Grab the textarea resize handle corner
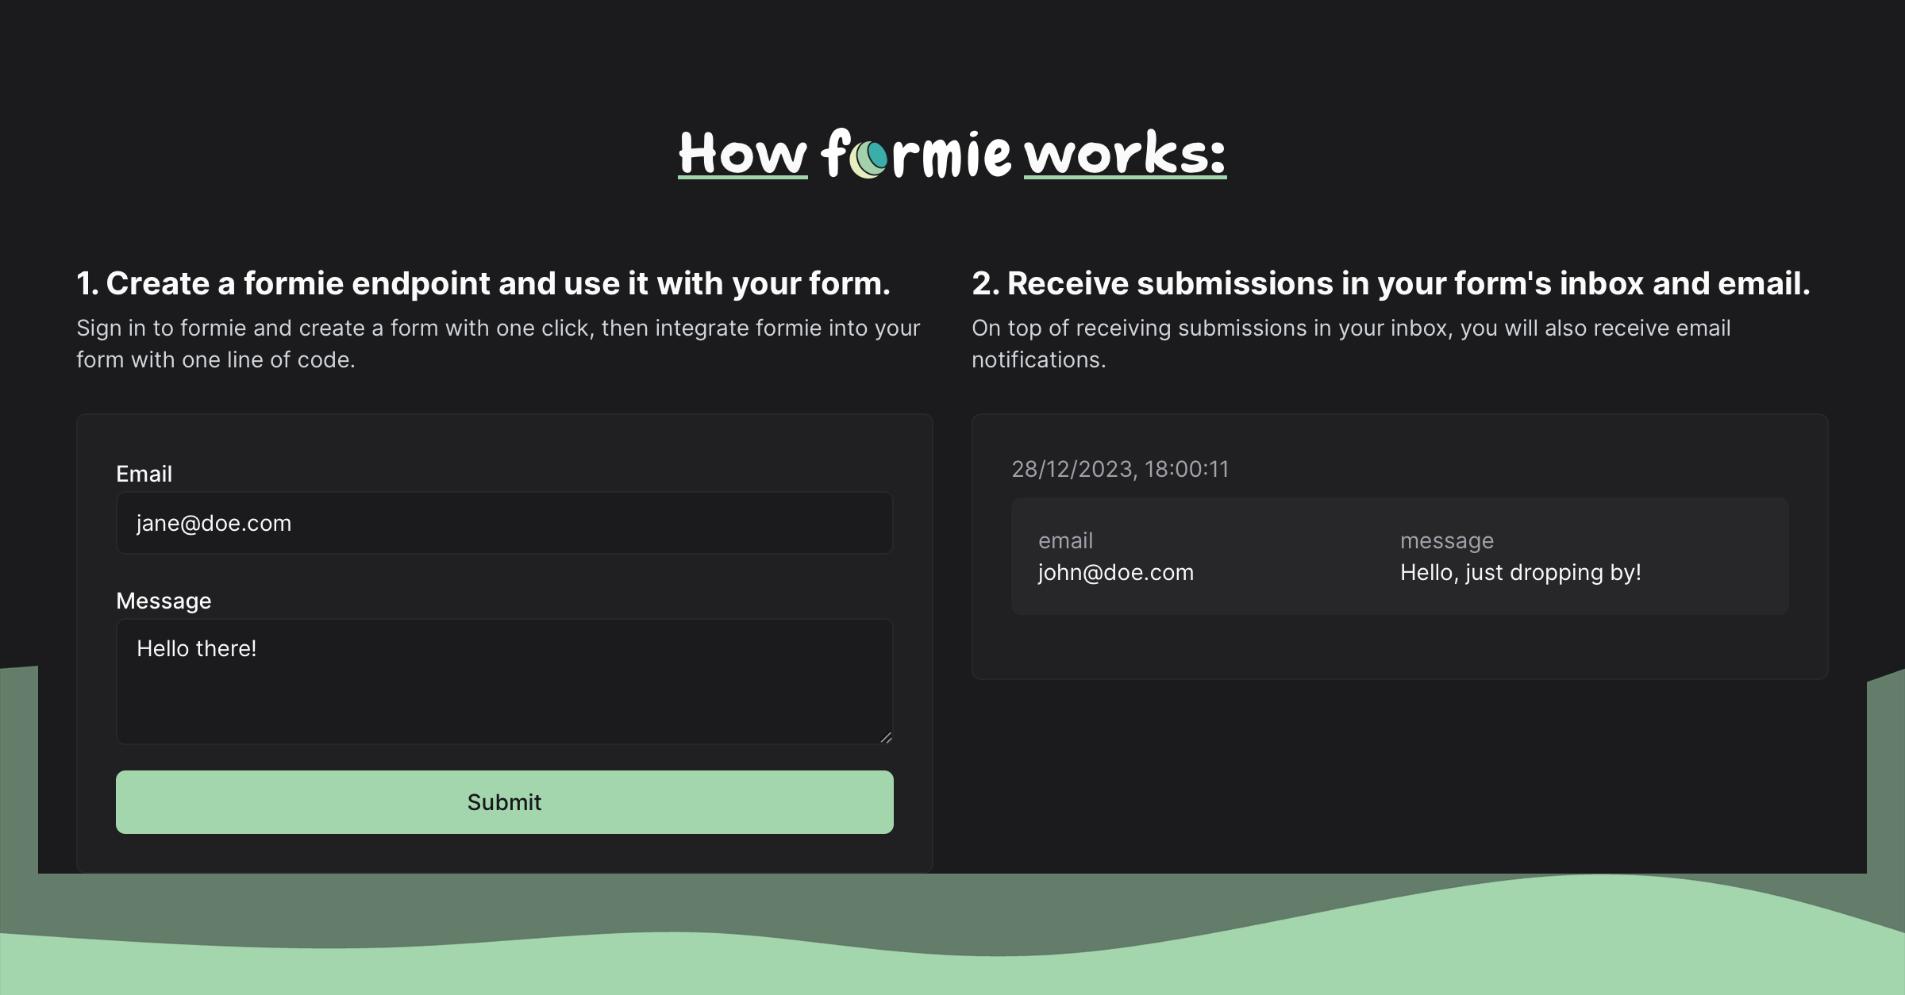 point(886,737)
